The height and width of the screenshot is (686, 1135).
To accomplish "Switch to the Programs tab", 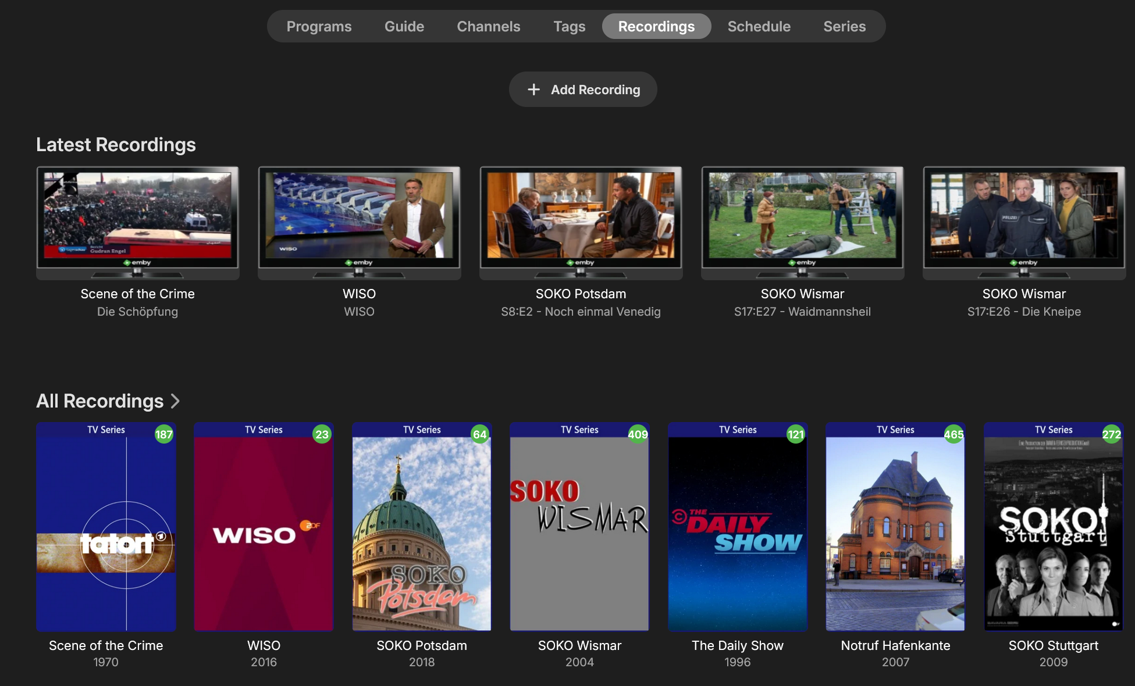I will [319, 27].
